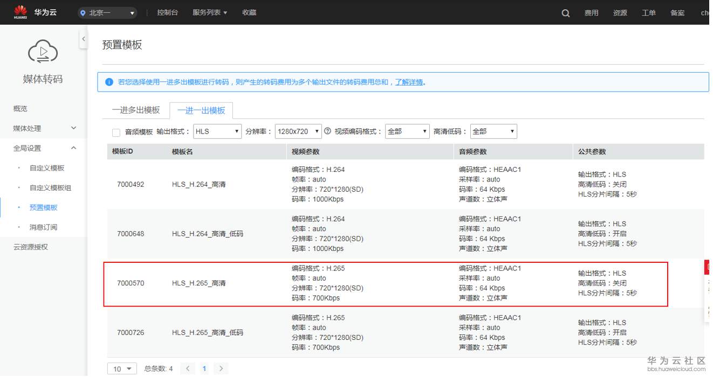Click page number 1 in pagination

click(204, 368)
